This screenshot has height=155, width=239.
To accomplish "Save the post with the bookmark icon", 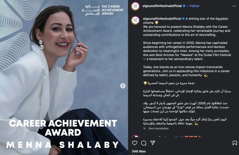I will pyautogui.click(x=235, y=143).
